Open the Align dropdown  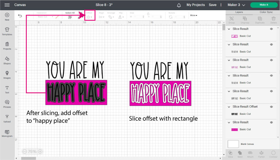[101, 17]
